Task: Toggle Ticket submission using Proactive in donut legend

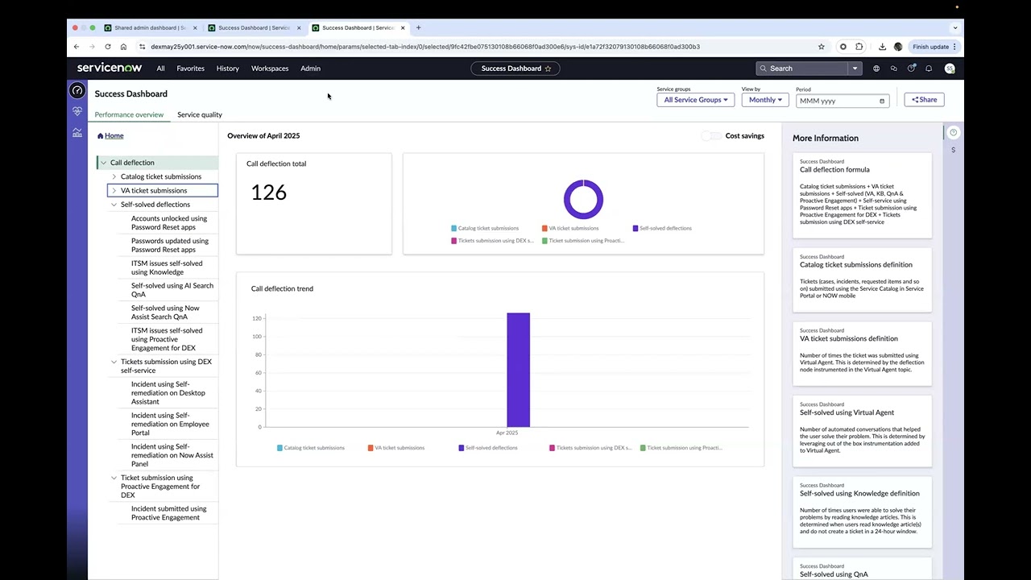Action: click(x=584, y=241)
